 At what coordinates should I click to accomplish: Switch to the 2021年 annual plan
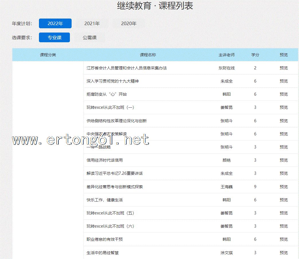(x=92, y=23)
